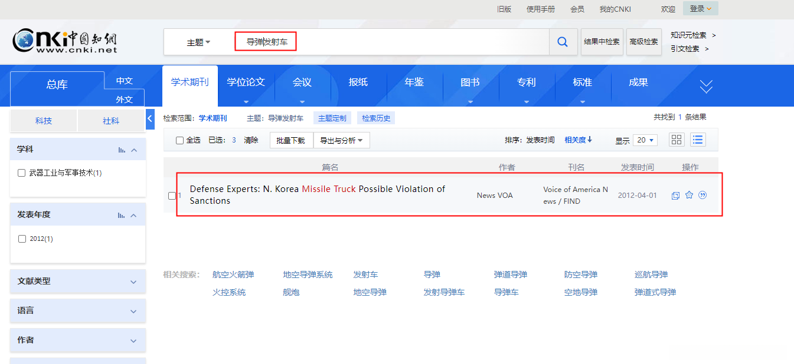The width and height of the screenshot is (794, 364).
Task: Click 结果中检索 button
Action: coord(602,42)
